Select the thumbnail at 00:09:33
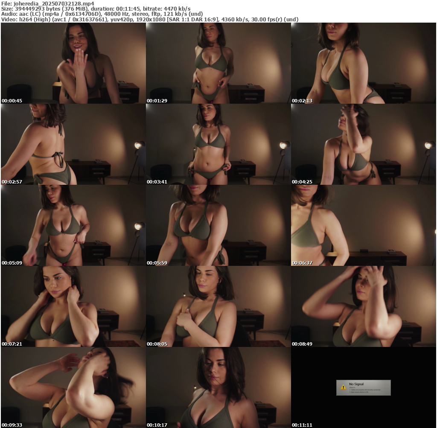Screen dimensions: 437x428 pos(73,387)
